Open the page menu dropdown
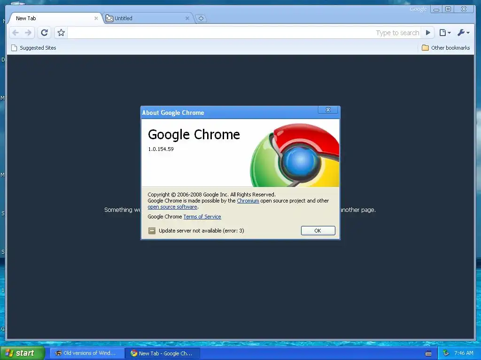 445,33
